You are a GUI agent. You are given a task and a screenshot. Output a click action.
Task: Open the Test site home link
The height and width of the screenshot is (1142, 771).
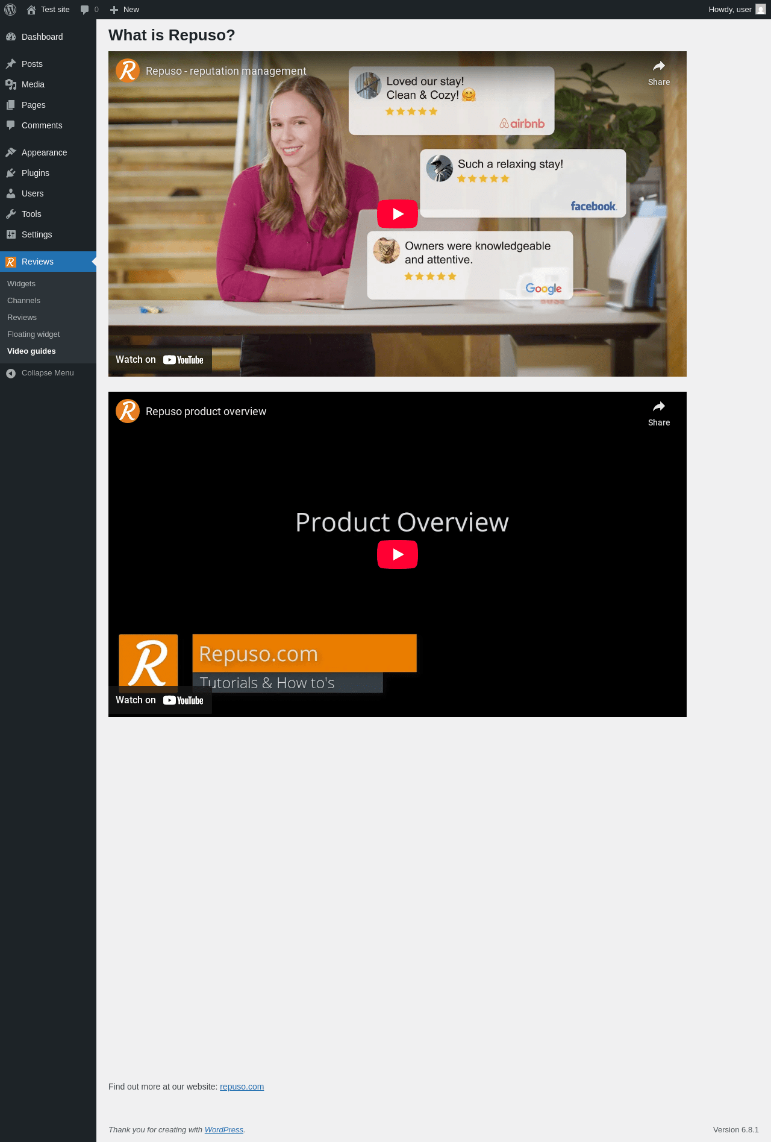(48, 10)
